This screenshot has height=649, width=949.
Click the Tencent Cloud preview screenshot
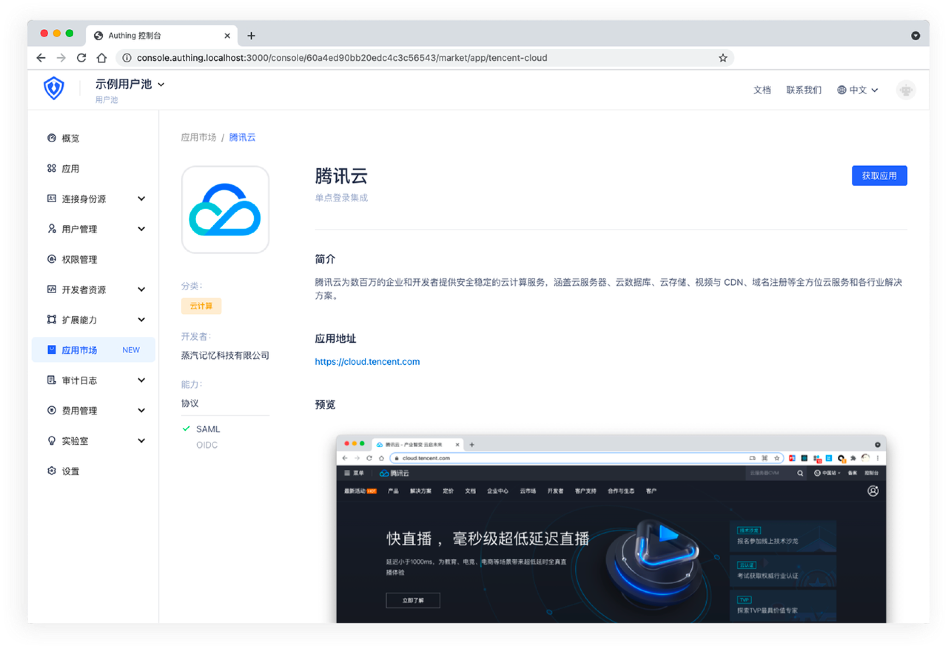pyautogui.click(x=611, y=529)
